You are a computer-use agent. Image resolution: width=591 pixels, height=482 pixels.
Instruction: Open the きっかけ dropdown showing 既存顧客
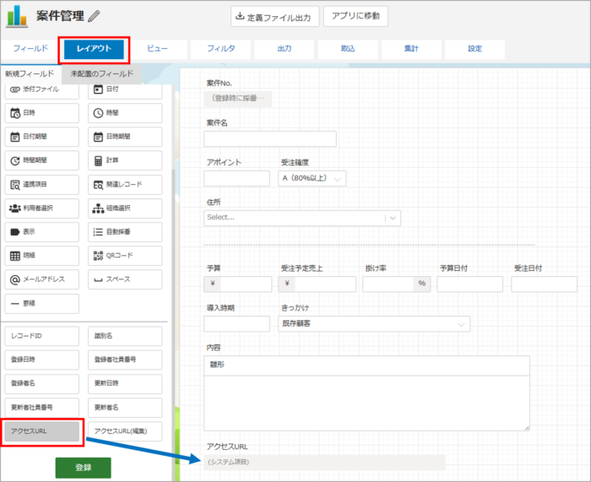click(374, 323)
